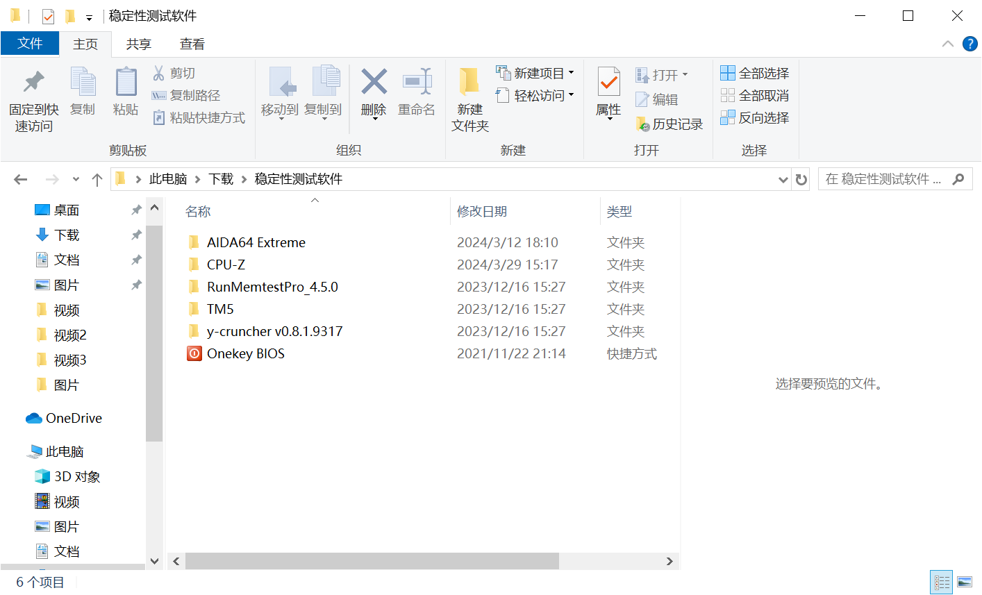
Task: Click the Pin to Quick access icon
Action: [x=33, y=83]
